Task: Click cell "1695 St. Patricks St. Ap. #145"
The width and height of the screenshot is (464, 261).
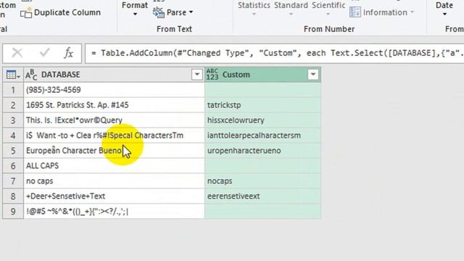Action: click(114, 104)
